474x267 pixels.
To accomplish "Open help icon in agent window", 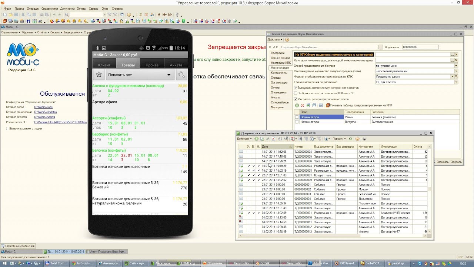I will (x=287, y=40).
